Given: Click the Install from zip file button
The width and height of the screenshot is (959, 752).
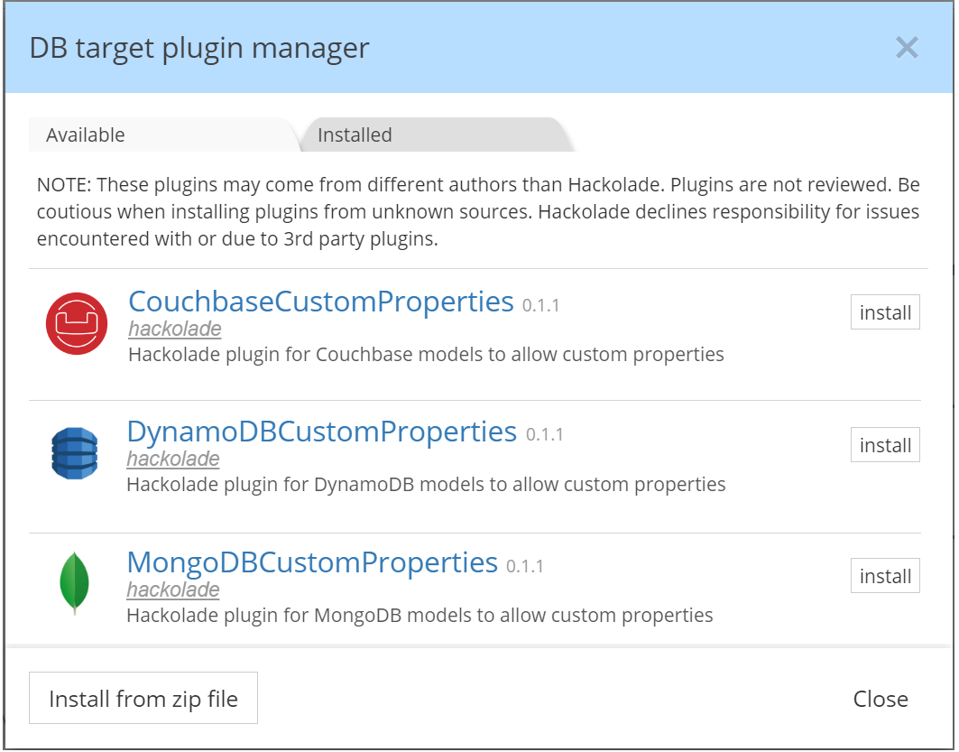Looking at the screenshot, I should 143,698.
